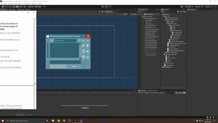The height and width of the screenshot is (123, 218).
Task: Collapse BrowserWindow in the Hierarchy
Action: [x=144, y=18]
